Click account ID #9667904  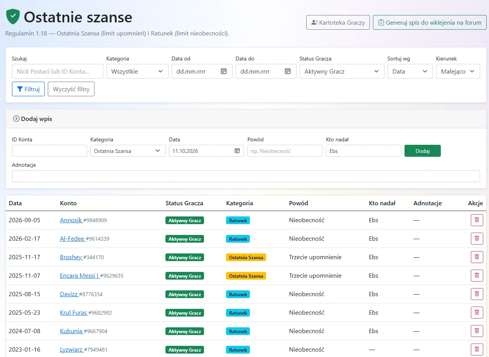96,331
